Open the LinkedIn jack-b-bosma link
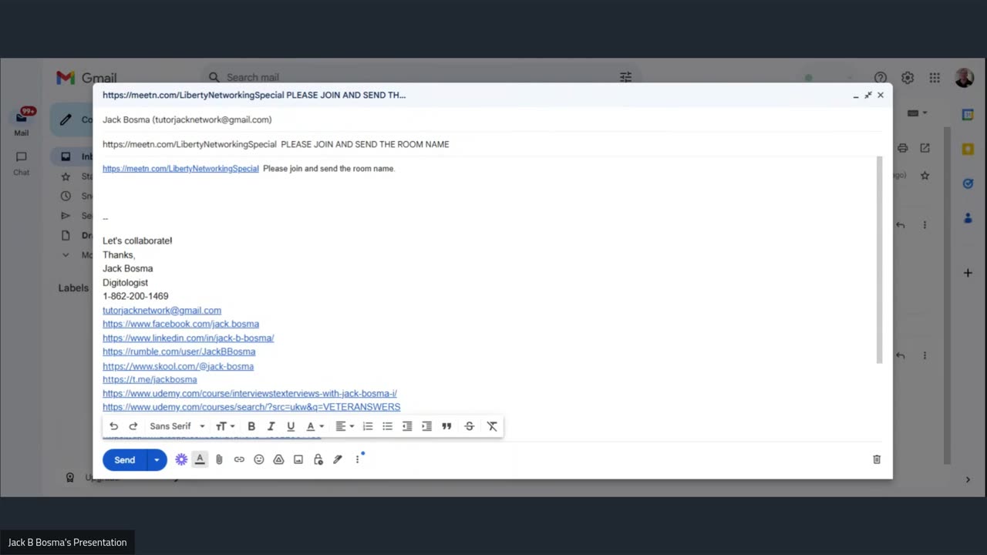 pyautogui.click(x=188, y=338)
